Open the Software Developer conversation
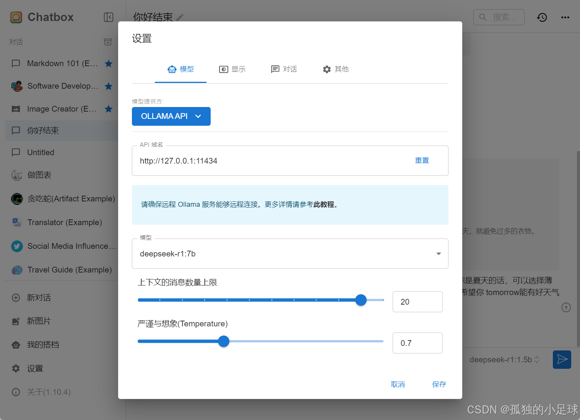Screen dimensions: 580x420 click(x=61, y=86)
